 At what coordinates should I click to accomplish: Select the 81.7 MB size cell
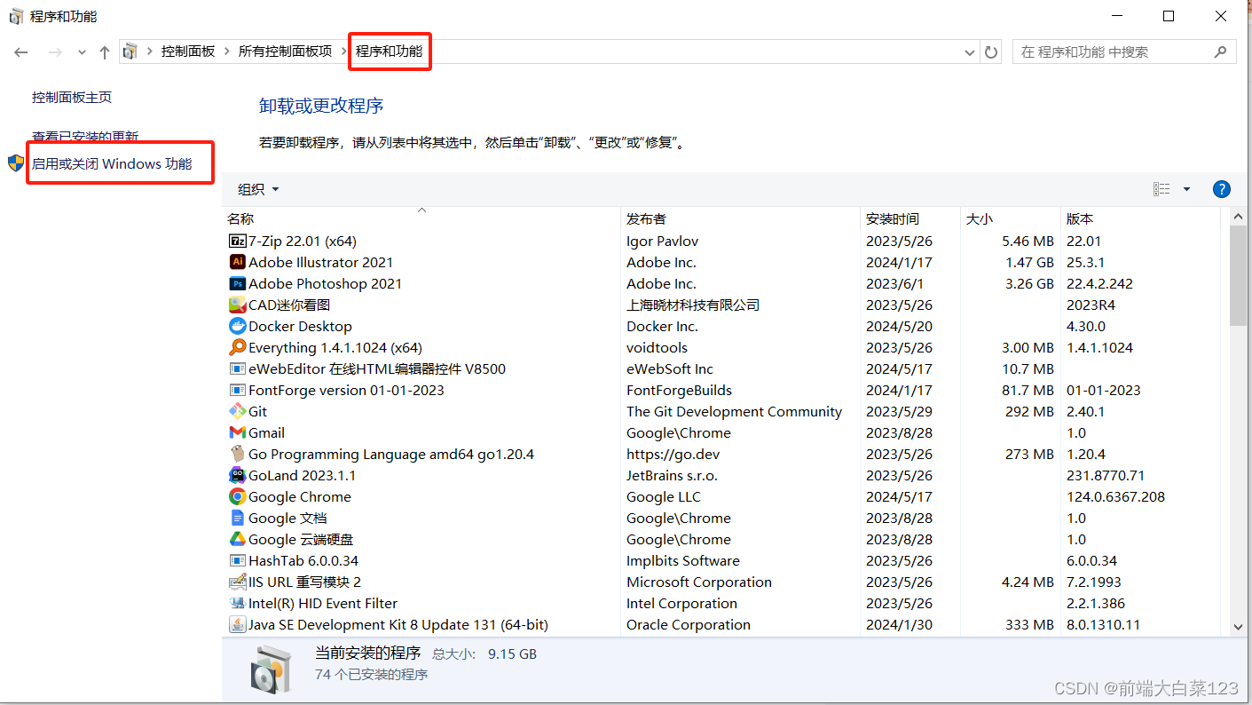pyautogui.click(x=1028, y=390)
